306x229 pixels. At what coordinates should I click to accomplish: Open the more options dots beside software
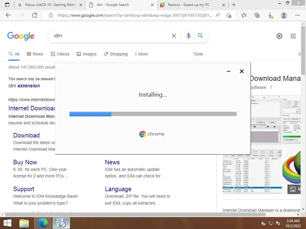point(271,87)
